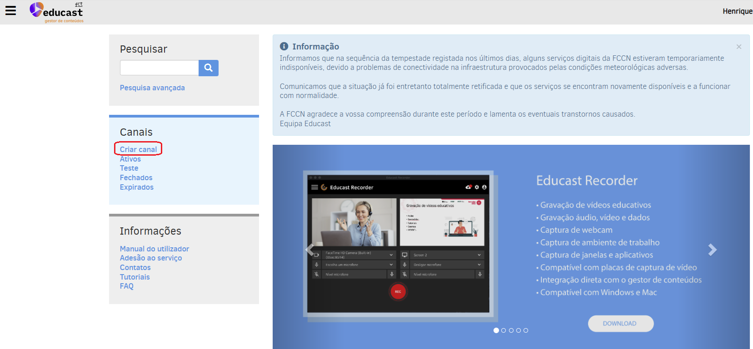
Task: Close the Informação notice
Action: (x=738, y=47)
